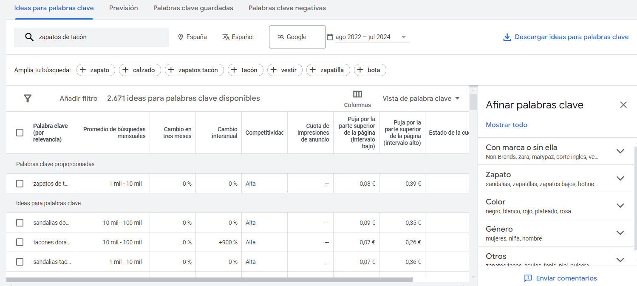This screenshot has width=637, height=286.
Task: Click the download icon for keyword ideas
Action: coord(507,37)
